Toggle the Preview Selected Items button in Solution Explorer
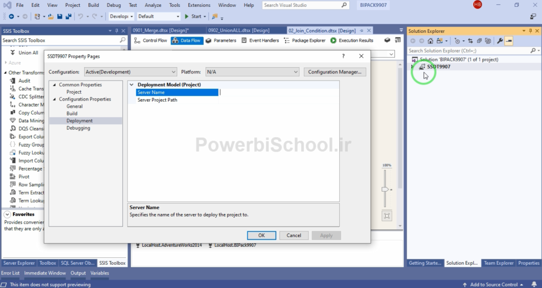The height and width of the screenshot is (288, 542). 509,41
